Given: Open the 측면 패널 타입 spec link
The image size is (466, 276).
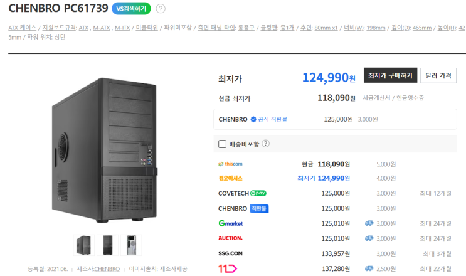Looking at the screenshot, I should click(x=216, y=28).
